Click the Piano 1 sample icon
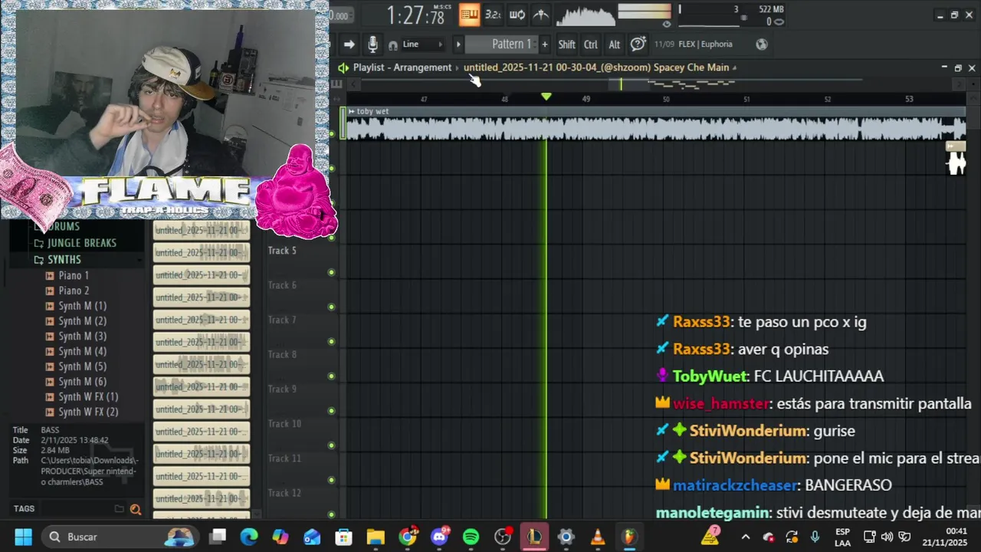This screenshot has width=981, height=552. [50, 276]
